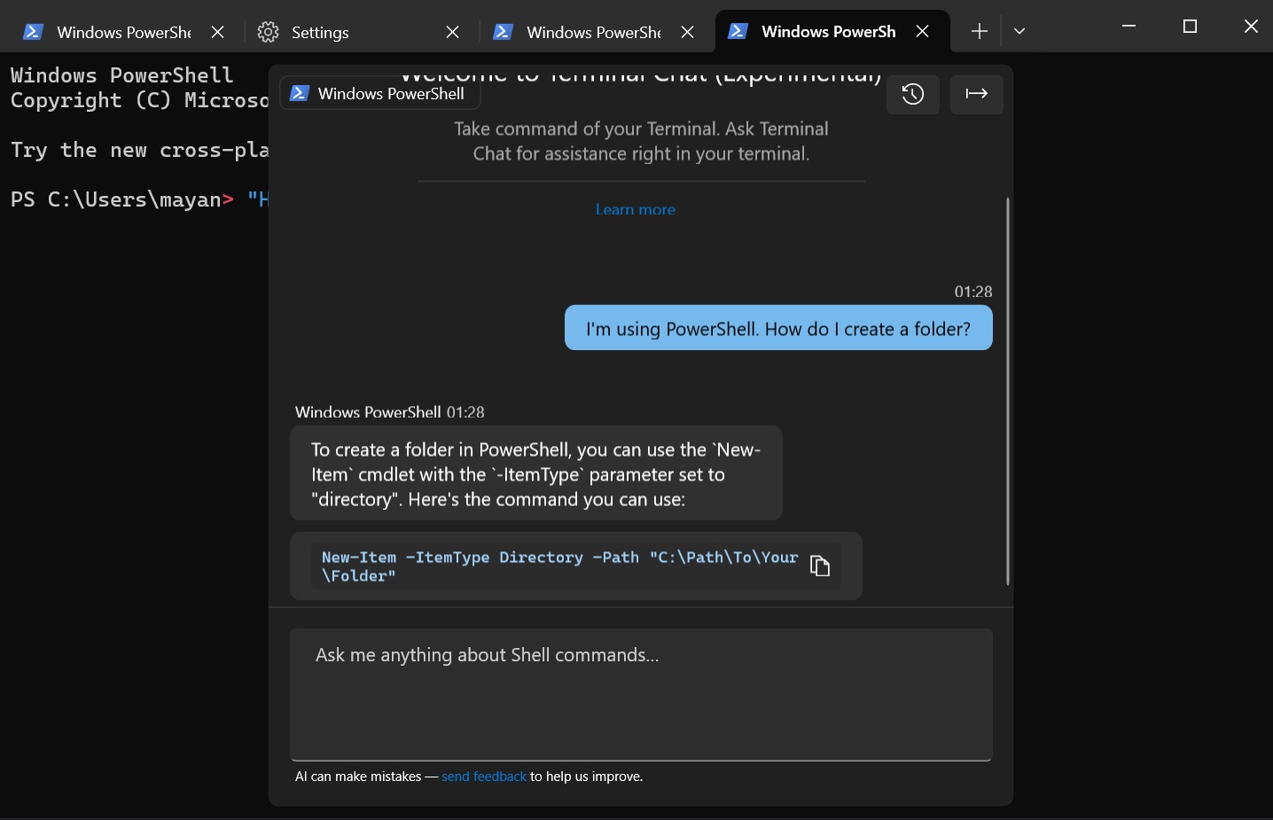Screen dimensions: 1273x820
Task: Select the folder creation question bubble
Action: click(x=777, y=328)
